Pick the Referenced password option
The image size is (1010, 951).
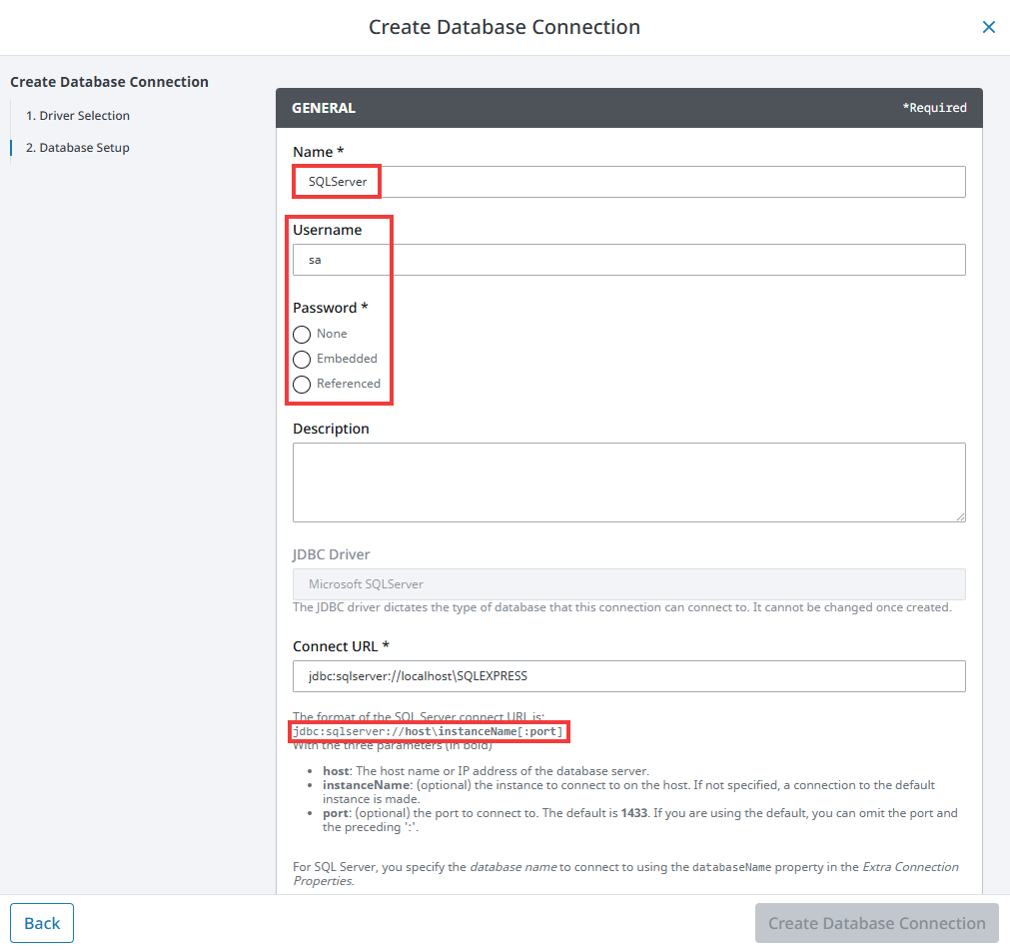click(x=302, y=385)
